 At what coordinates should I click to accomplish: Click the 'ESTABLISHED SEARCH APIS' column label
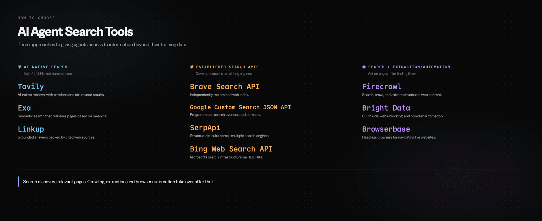pos(227,67)
